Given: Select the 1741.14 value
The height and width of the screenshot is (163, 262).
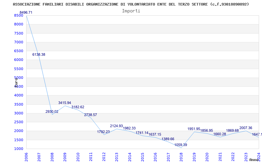Looking at the screenshot, I should point(142,133).
